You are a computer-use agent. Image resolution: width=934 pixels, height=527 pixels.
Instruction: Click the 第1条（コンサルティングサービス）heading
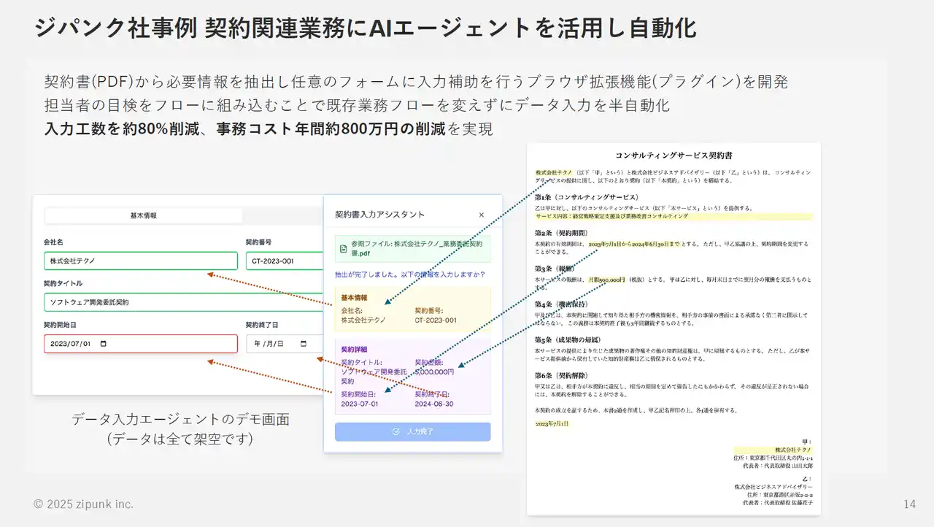[587, 197]
